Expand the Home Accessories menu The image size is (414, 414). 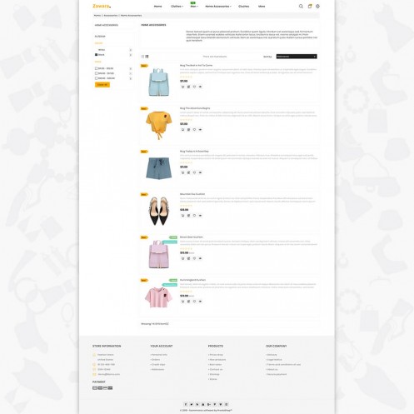[x=218, y=6]
